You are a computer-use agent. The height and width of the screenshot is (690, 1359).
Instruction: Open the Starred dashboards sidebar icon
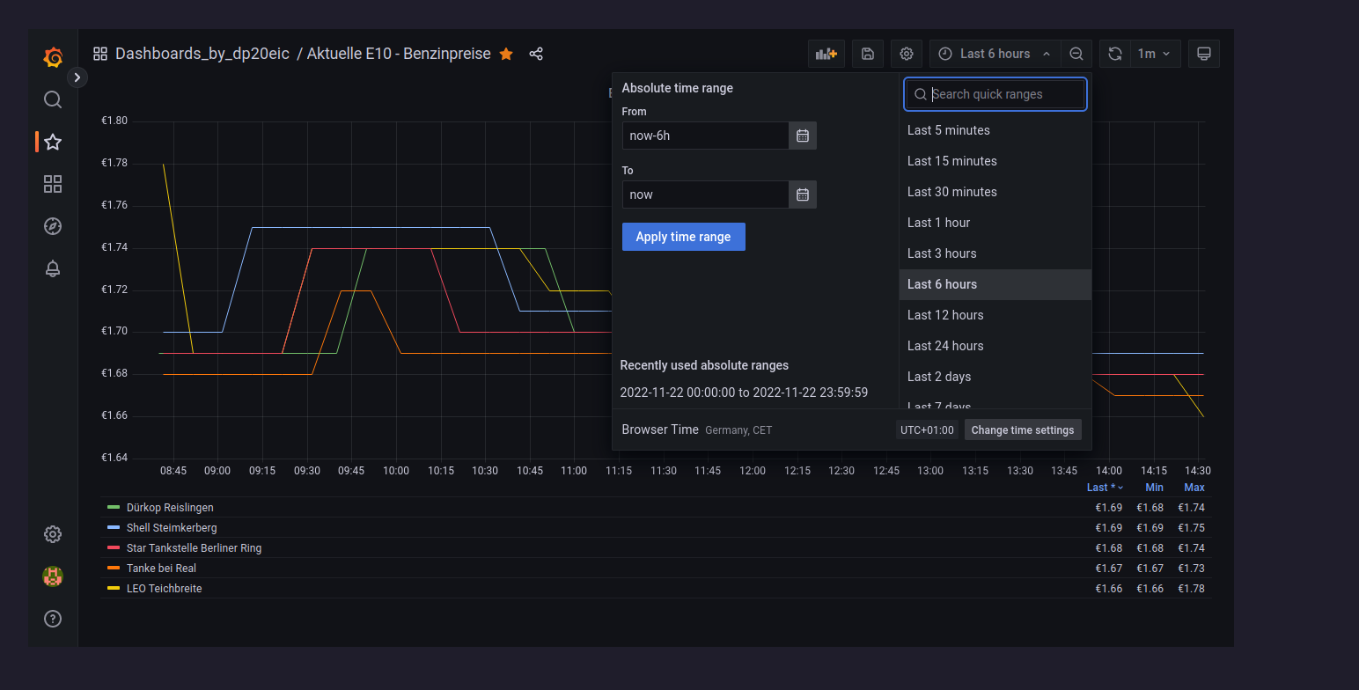pos(53,142)
